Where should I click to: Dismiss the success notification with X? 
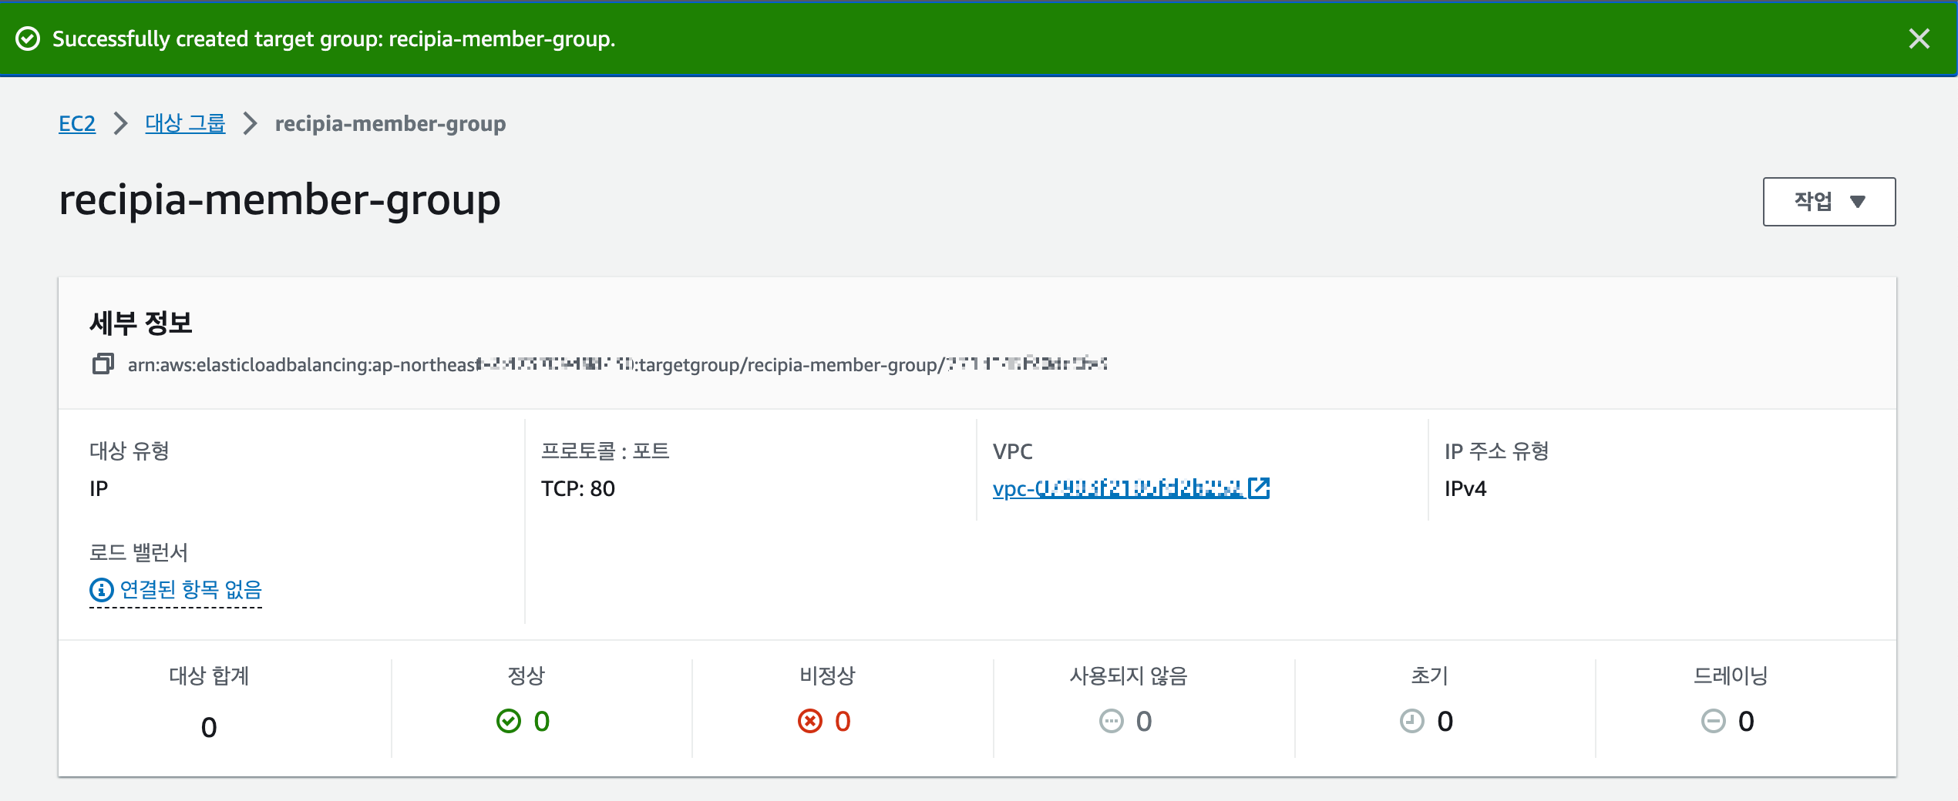coord(1919,39)
